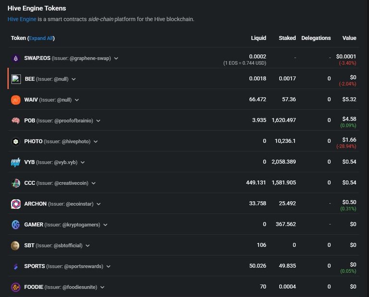Click the Expand All link
The height and width of the screenshot is (297, 369).
[41, 38]
